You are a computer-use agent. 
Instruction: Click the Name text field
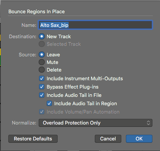(95, 25)
